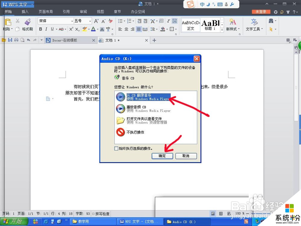The image size is (301, 226).
Task: Click the Save icon in quick access bar
Action: pyautogui.click(x=10, y=40)
